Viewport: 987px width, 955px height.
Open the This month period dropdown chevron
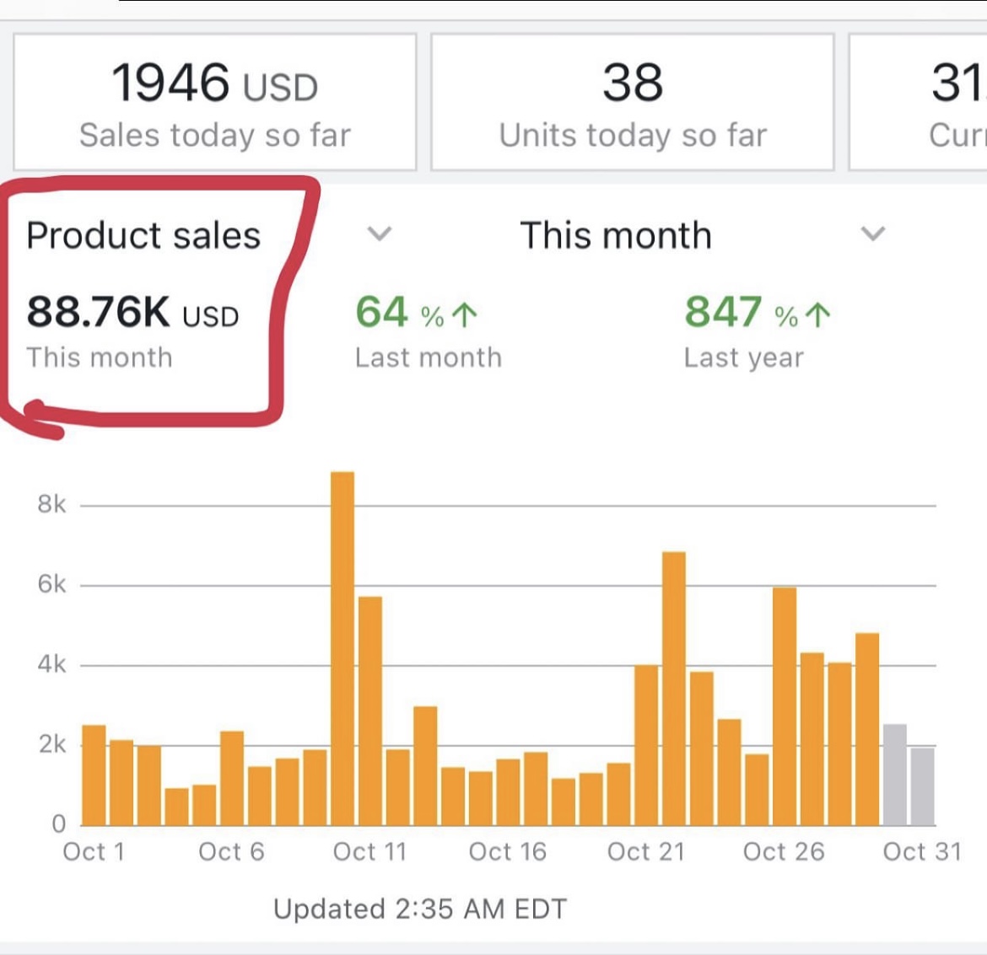872,233
